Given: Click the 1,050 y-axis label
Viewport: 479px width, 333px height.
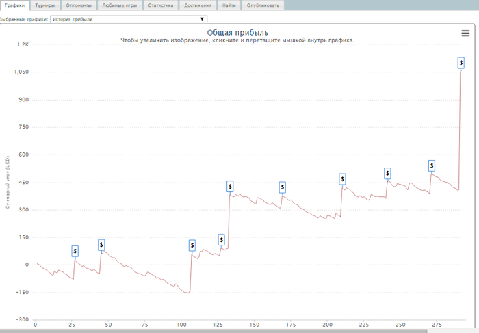Looking at the screenshot, I should 21,72.
